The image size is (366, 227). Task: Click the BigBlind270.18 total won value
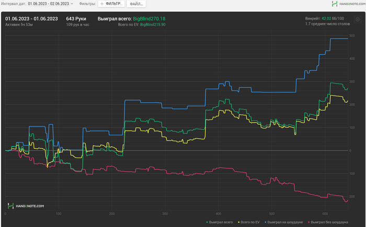click(149, 19)
